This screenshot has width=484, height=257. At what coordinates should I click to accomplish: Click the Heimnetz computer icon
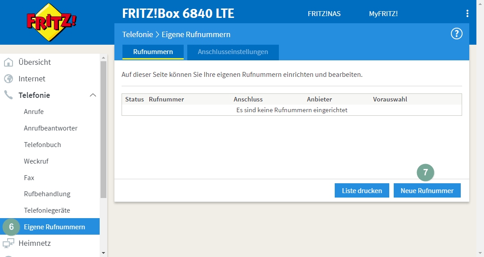8,244
